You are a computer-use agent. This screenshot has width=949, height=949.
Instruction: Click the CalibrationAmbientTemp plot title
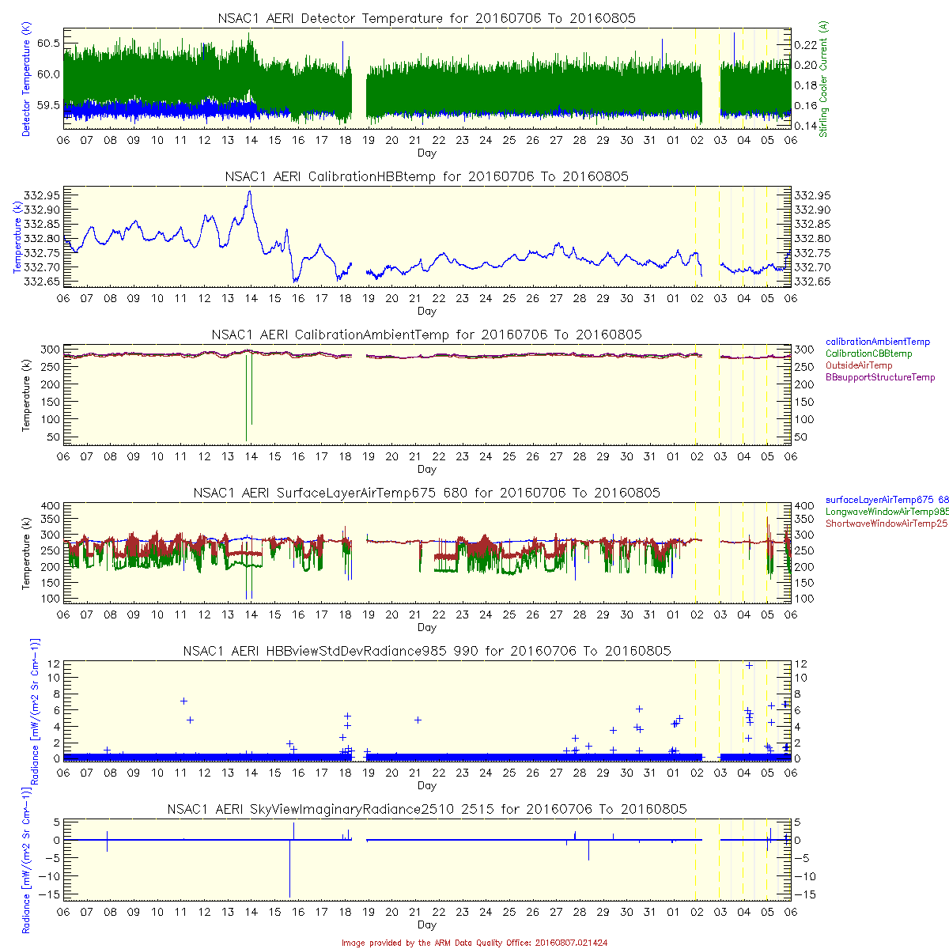[426, 335]
